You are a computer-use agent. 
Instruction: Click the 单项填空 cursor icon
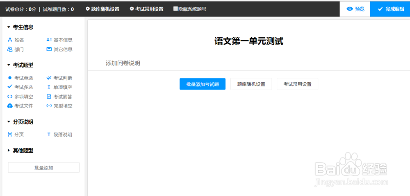49,87
